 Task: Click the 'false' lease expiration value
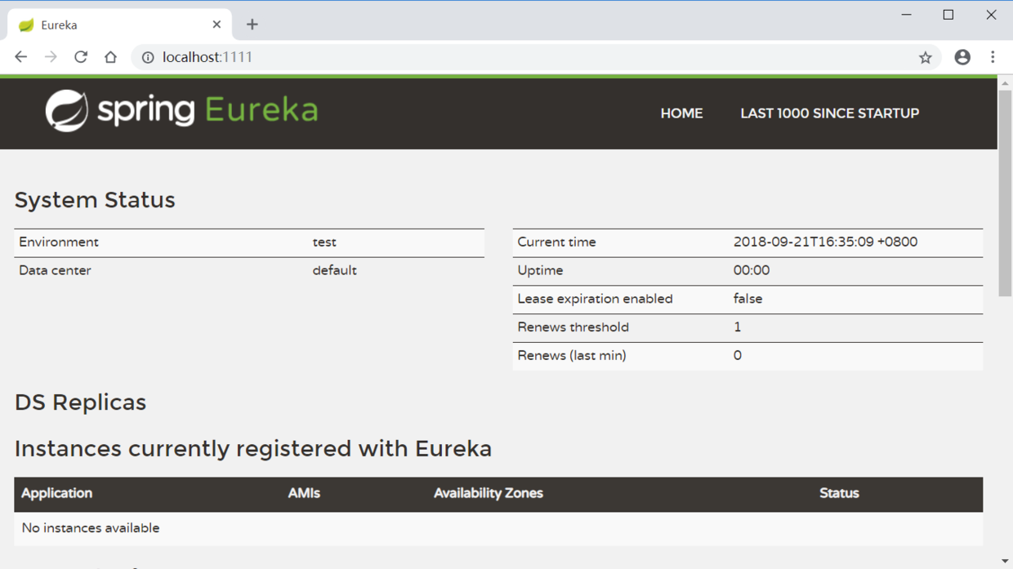[747, 299]
